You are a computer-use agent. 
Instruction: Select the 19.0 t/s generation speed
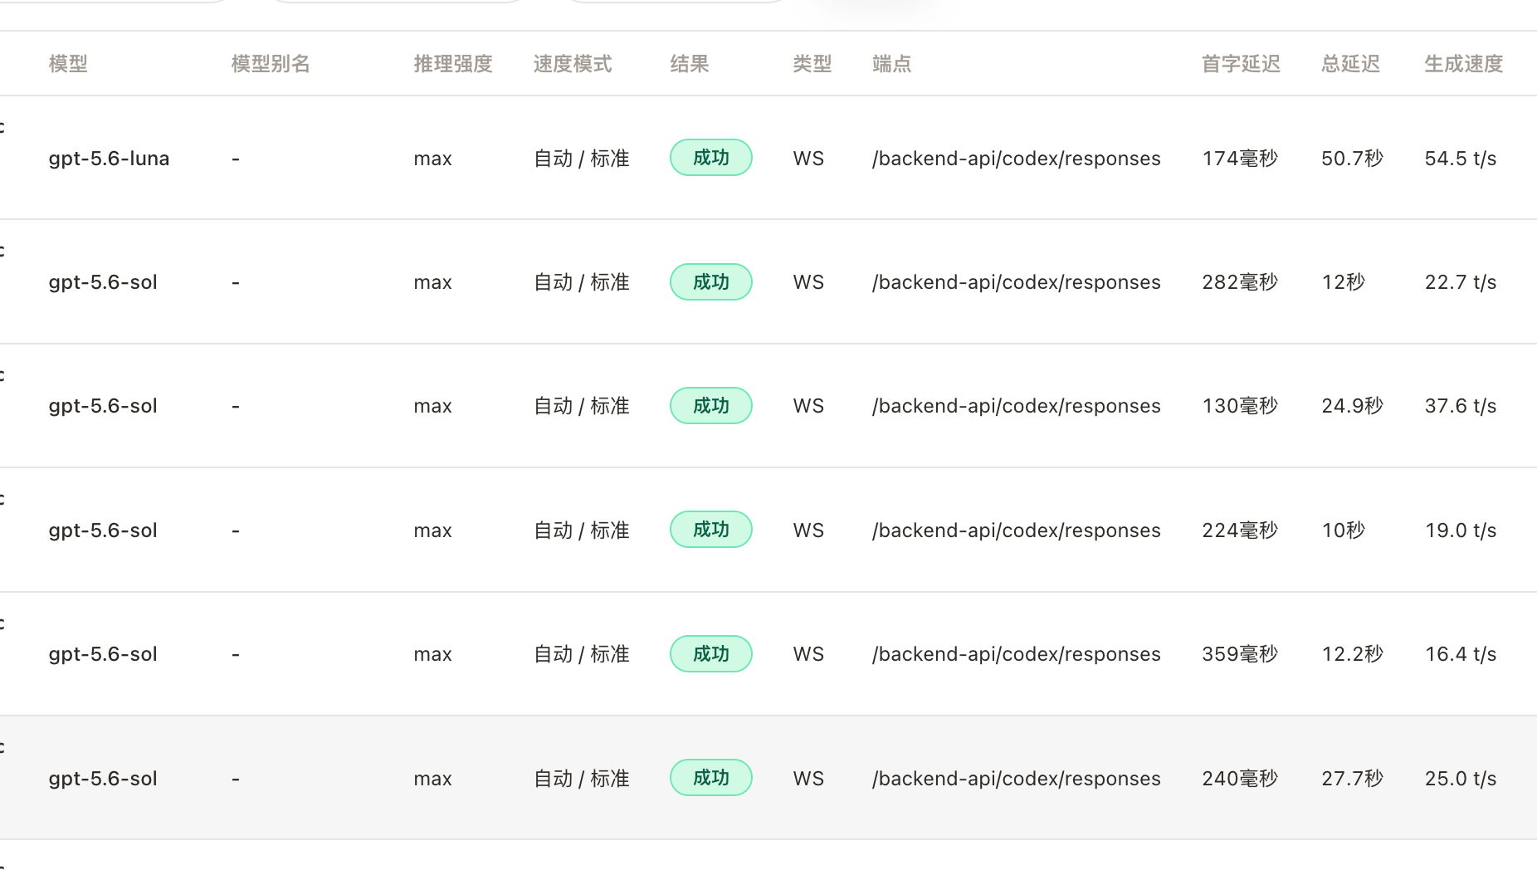pyautogui.click(x=1461, y=530)
